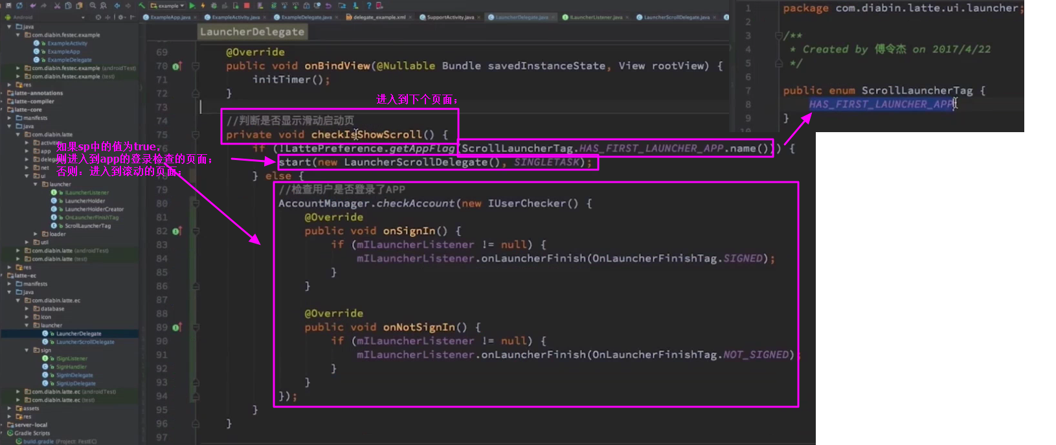Click the Save All toolbar icon
Viewport: 1056px width, 445px height.
(8, 5)
